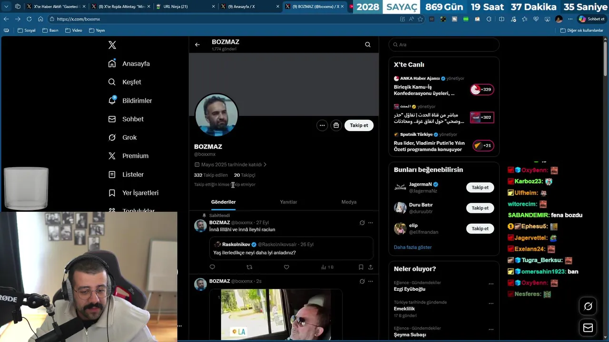Image resolution: width=609 pixels, height=342 pixels.
Task: Switch to the Yanıtlar tab
Action: tap(288, 202)
